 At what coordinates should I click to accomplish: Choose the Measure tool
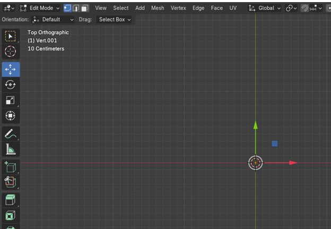coord(11,149)
